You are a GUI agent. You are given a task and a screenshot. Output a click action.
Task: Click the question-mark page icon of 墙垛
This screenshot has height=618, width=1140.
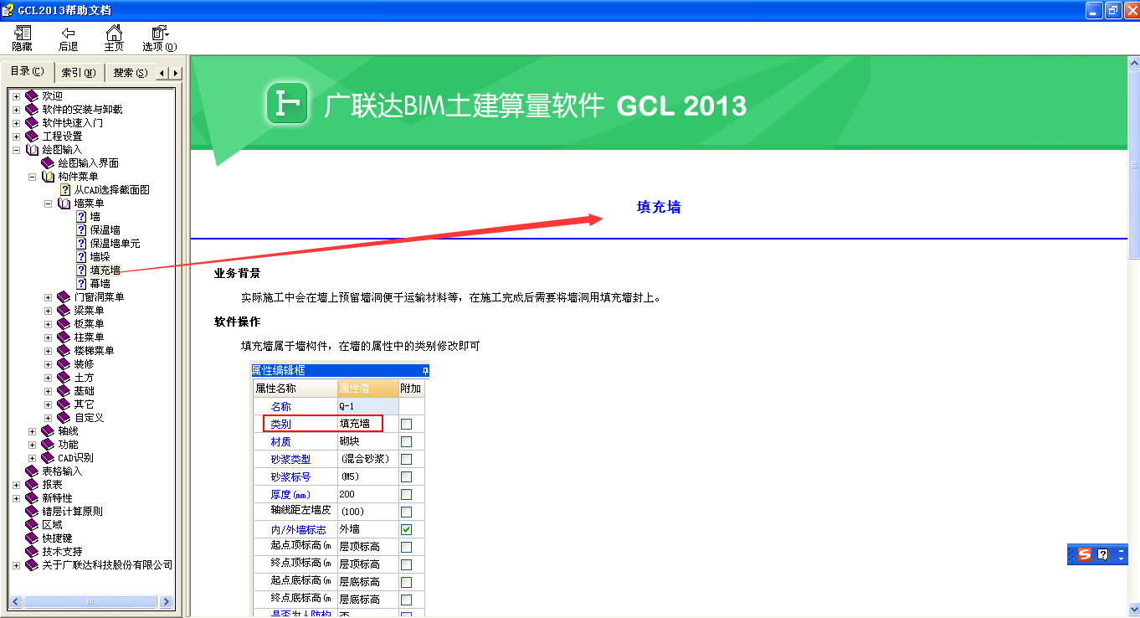81,257
